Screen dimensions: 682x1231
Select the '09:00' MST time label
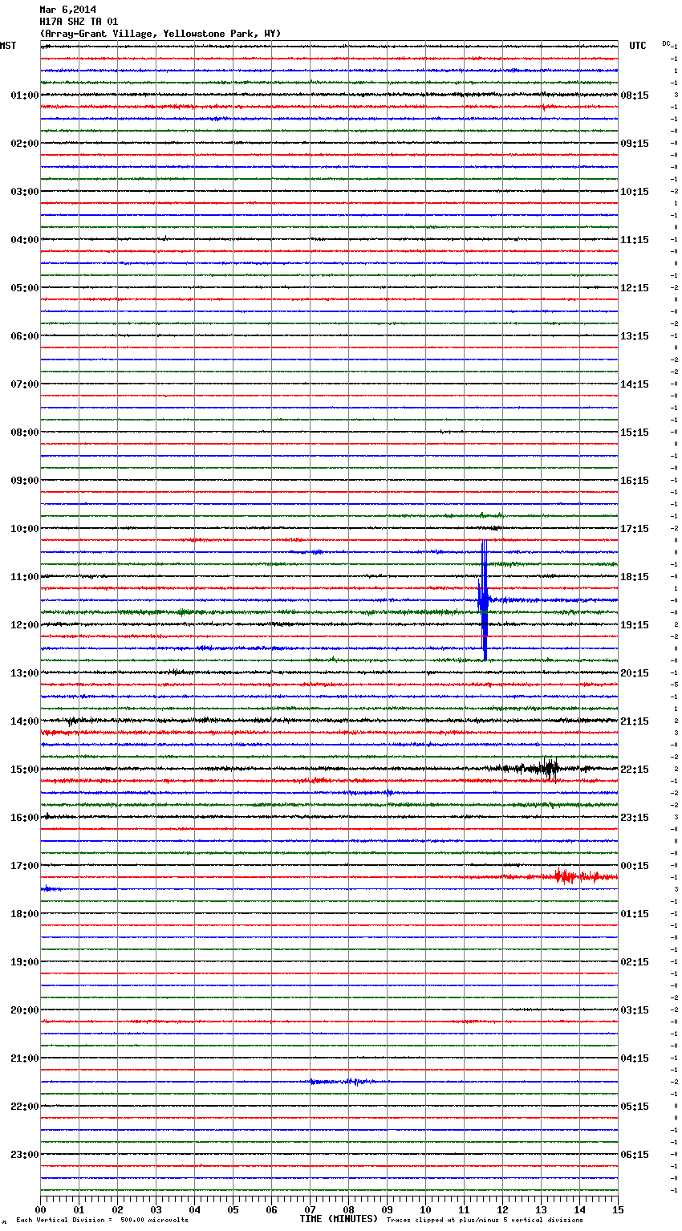coord(25,481)
